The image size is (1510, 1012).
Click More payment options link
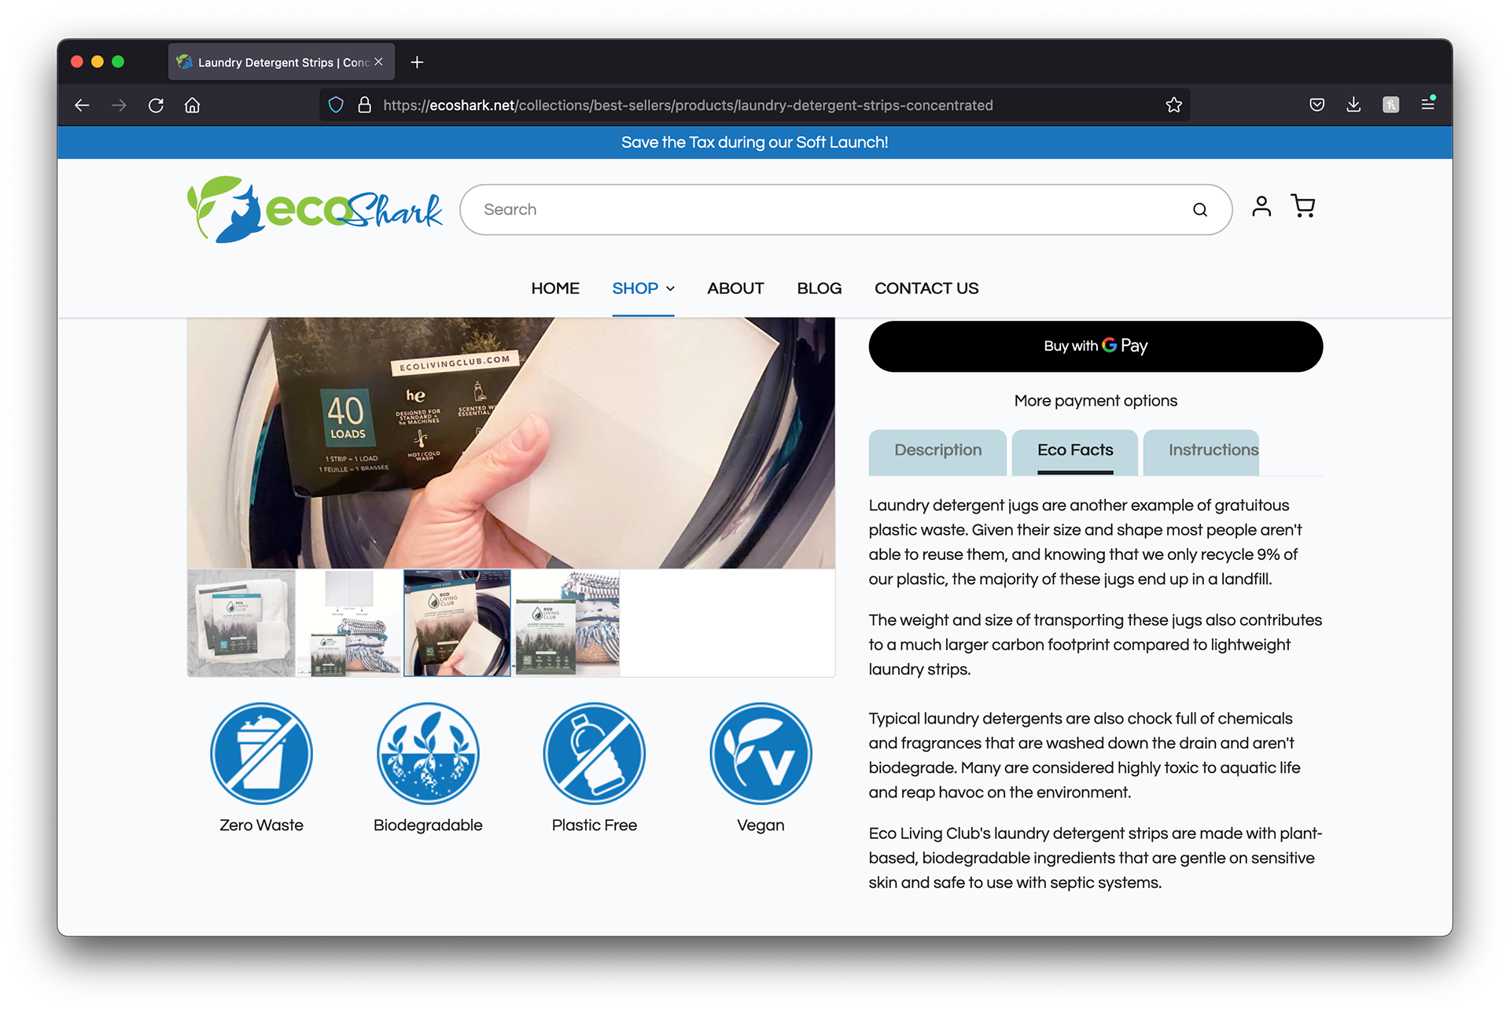click(x=1096, y=401)
